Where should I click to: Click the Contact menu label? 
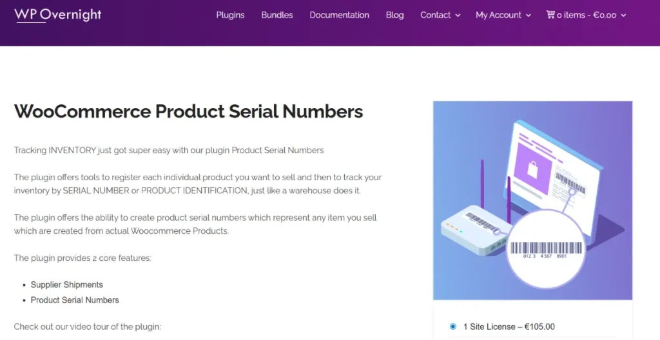[436, 15]
